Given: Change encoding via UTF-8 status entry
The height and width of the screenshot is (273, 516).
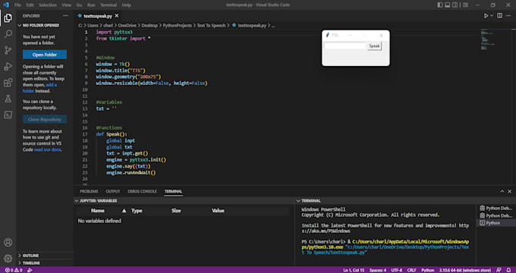Looking at the screenshot, I should pos(397,270).
